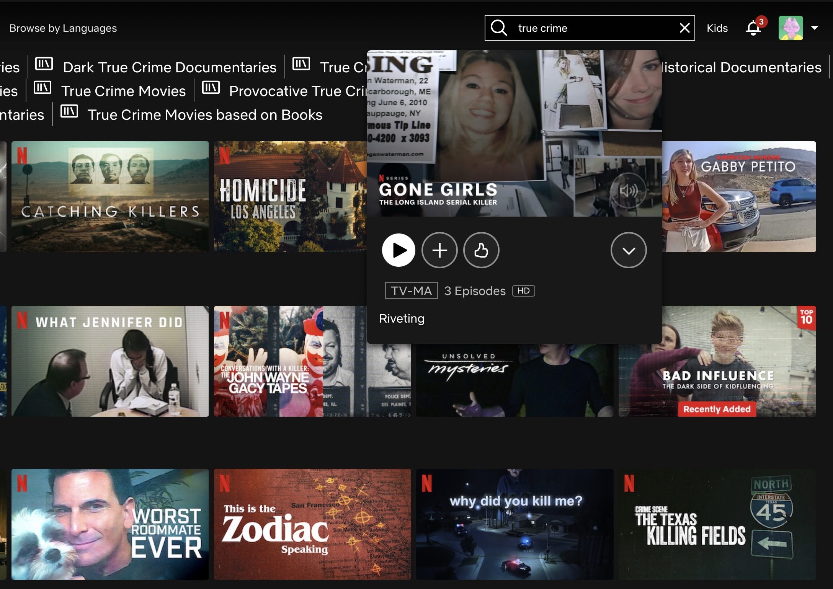Open What Jennifer Did title

click(x=110, y=361)
